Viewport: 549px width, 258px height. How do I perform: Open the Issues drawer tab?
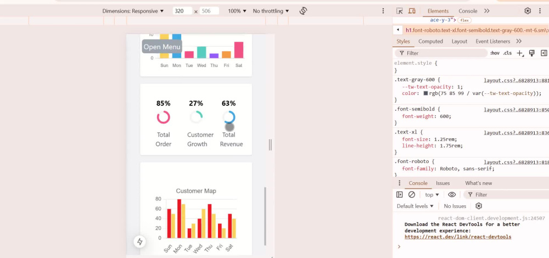(443, 183)
